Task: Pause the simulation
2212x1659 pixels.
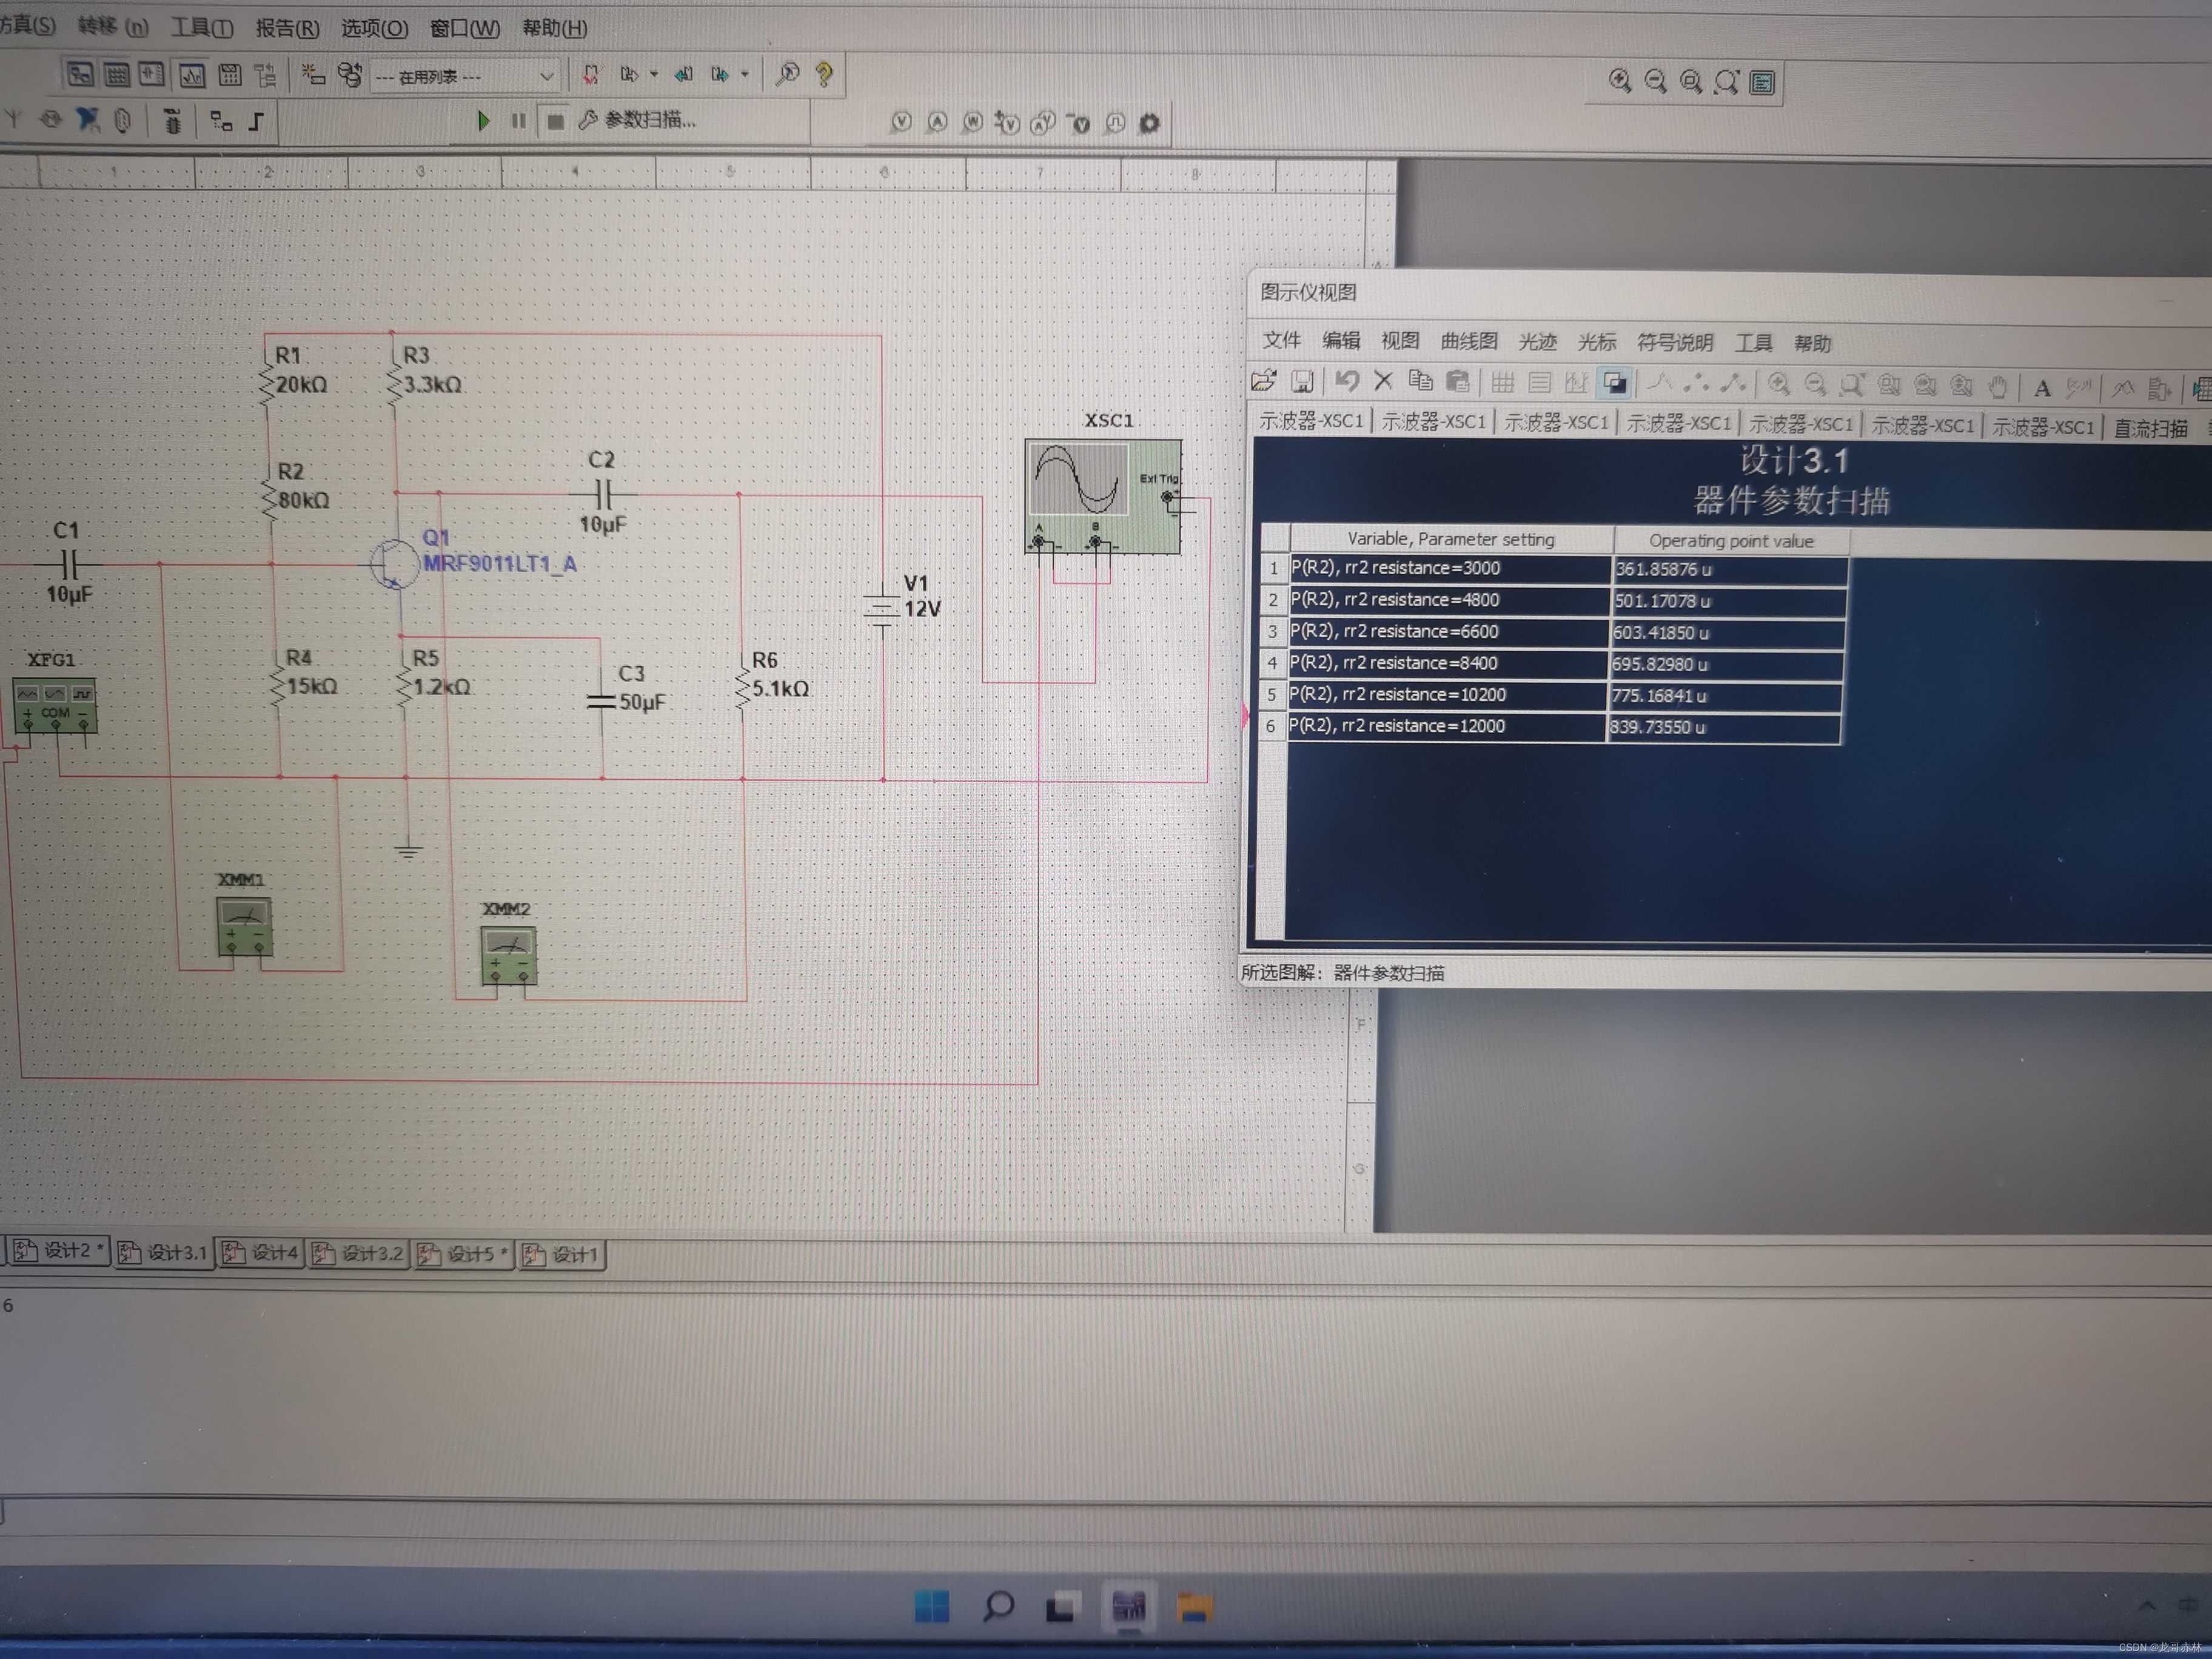Action: [x=518, y=121]
